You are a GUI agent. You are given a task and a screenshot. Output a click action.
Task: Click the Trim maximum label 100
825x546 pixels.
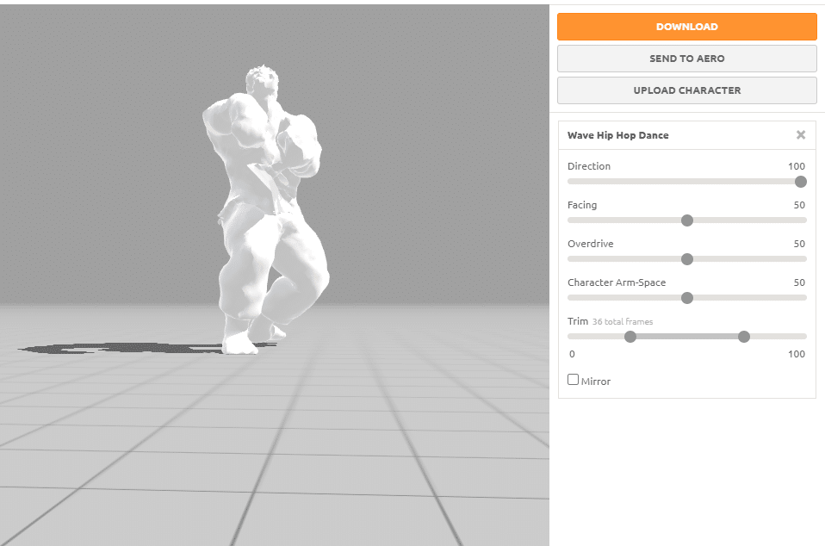point(797,354)
